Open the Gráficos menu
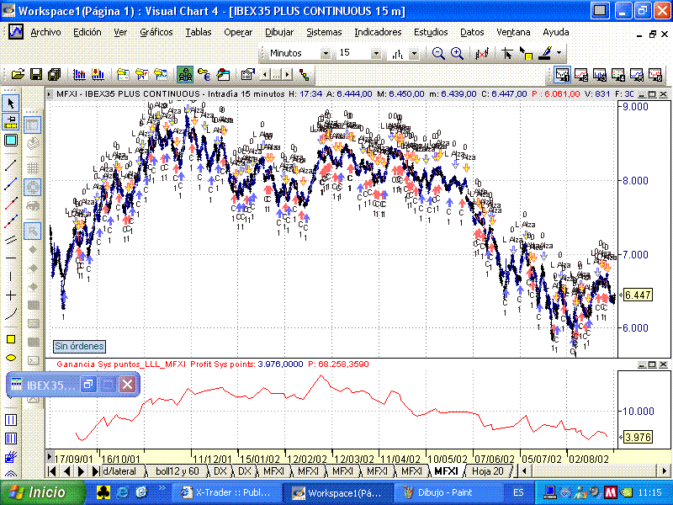 coord(156,32)
